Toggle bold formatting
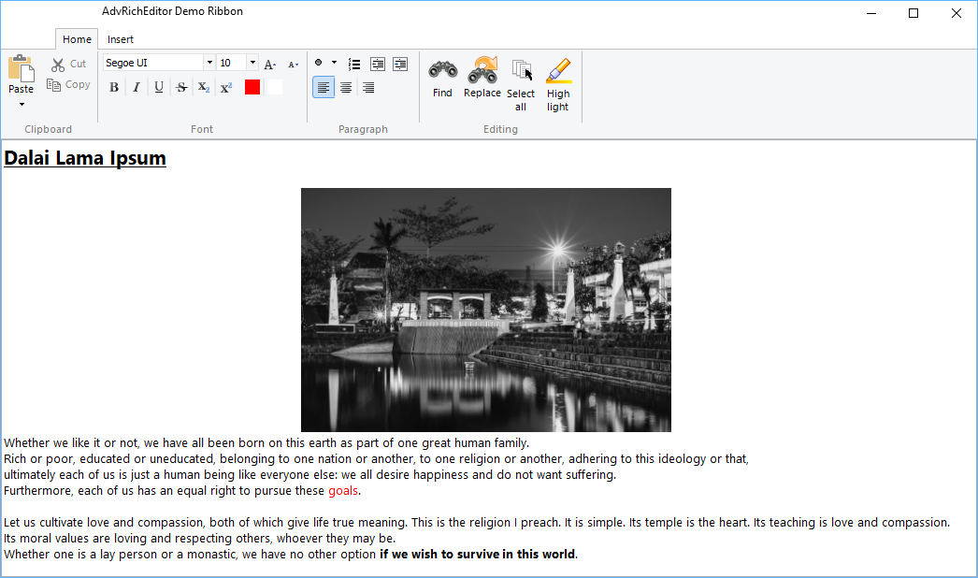This screenshot has height=578, width=978. 114,87
